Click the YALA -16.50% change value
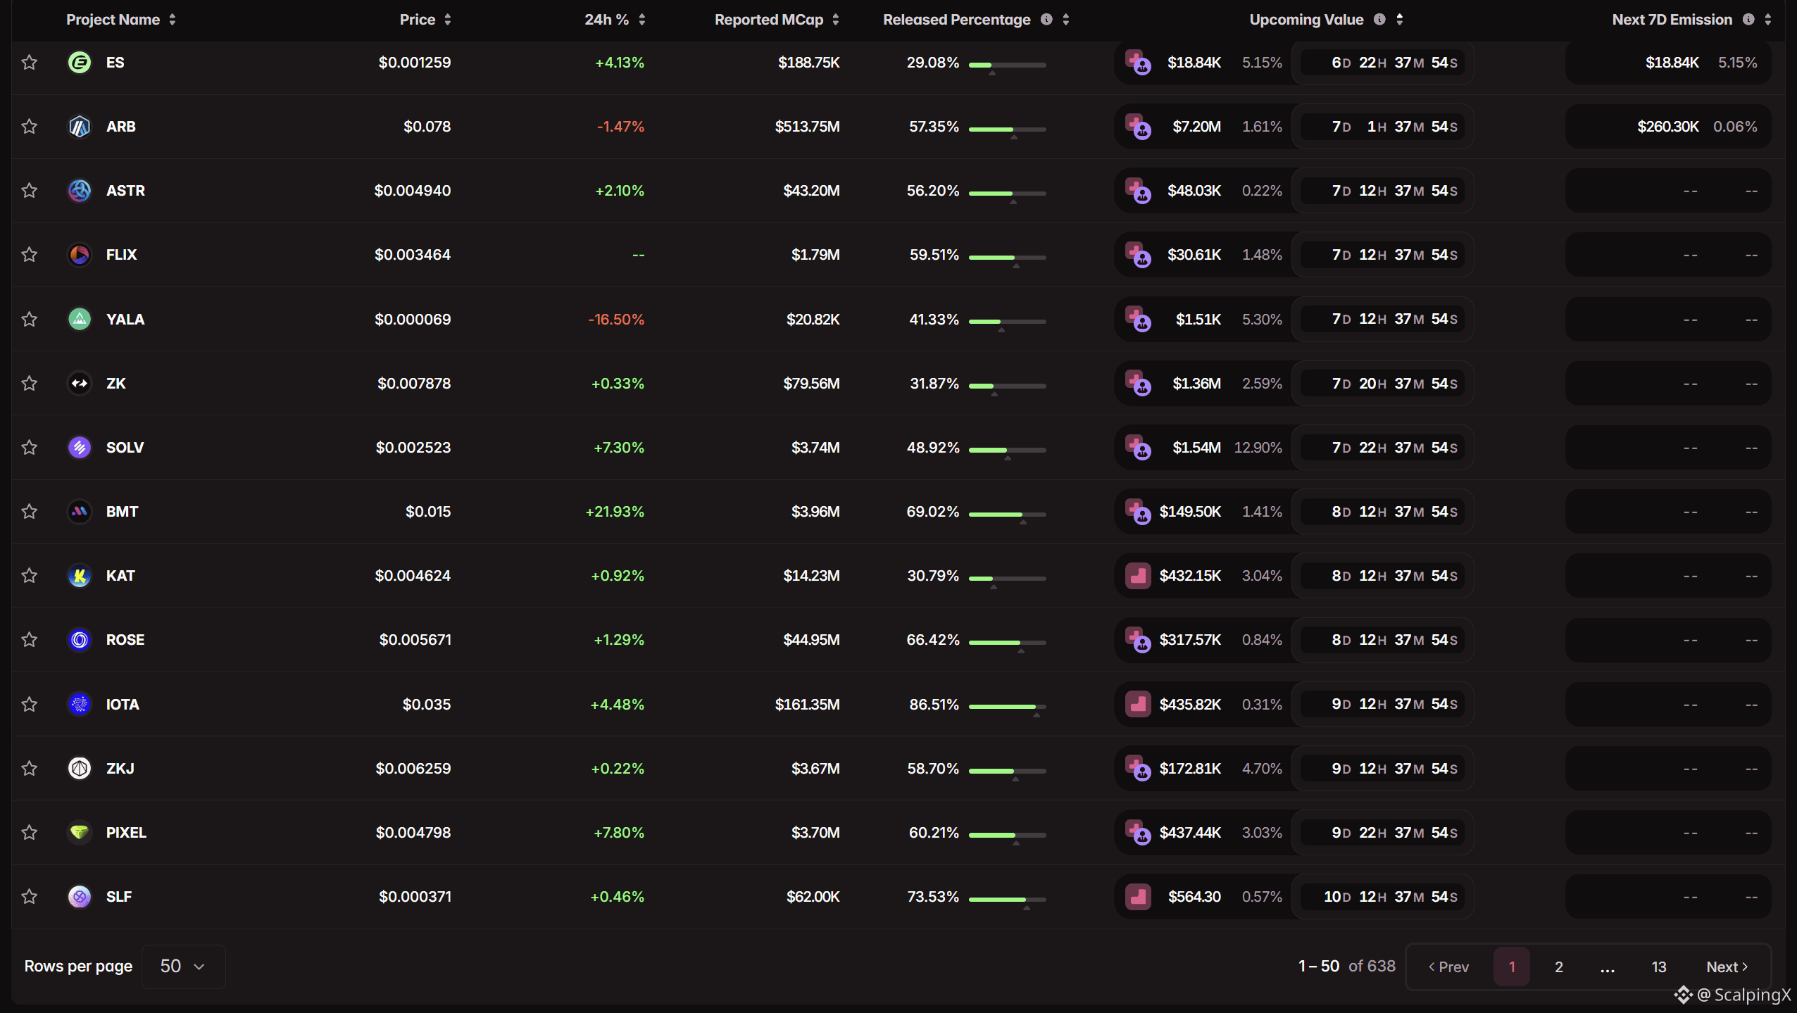The width and height of the screenshot is (1797, 1013). [616, 320]
